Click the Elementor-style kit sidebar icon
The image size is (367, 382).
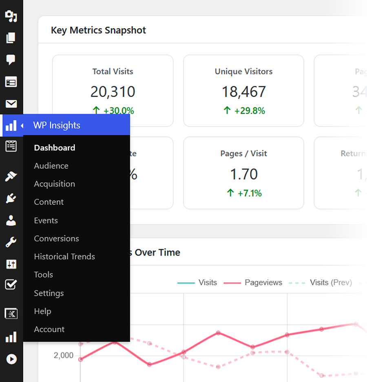click(11, 314)
